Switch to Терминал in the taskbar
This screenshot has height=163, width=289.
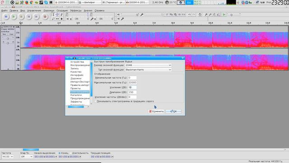coord(113,2)
